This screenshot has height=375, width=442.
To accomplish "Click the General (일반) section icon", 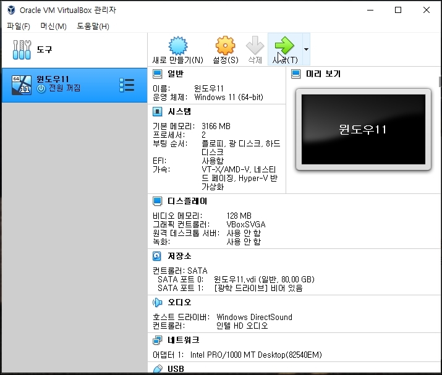I will (x=157, y=74).
